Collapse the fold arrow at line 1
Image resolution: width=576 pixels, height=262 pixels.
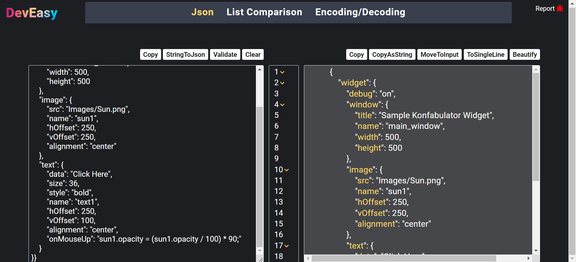coord(282,72)
